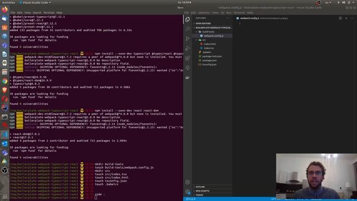Collapse the BOILERPLATE-WEBPACK-TYPESCR... project root
This screenshot has width=357, height=201.
tap(213, 27)
